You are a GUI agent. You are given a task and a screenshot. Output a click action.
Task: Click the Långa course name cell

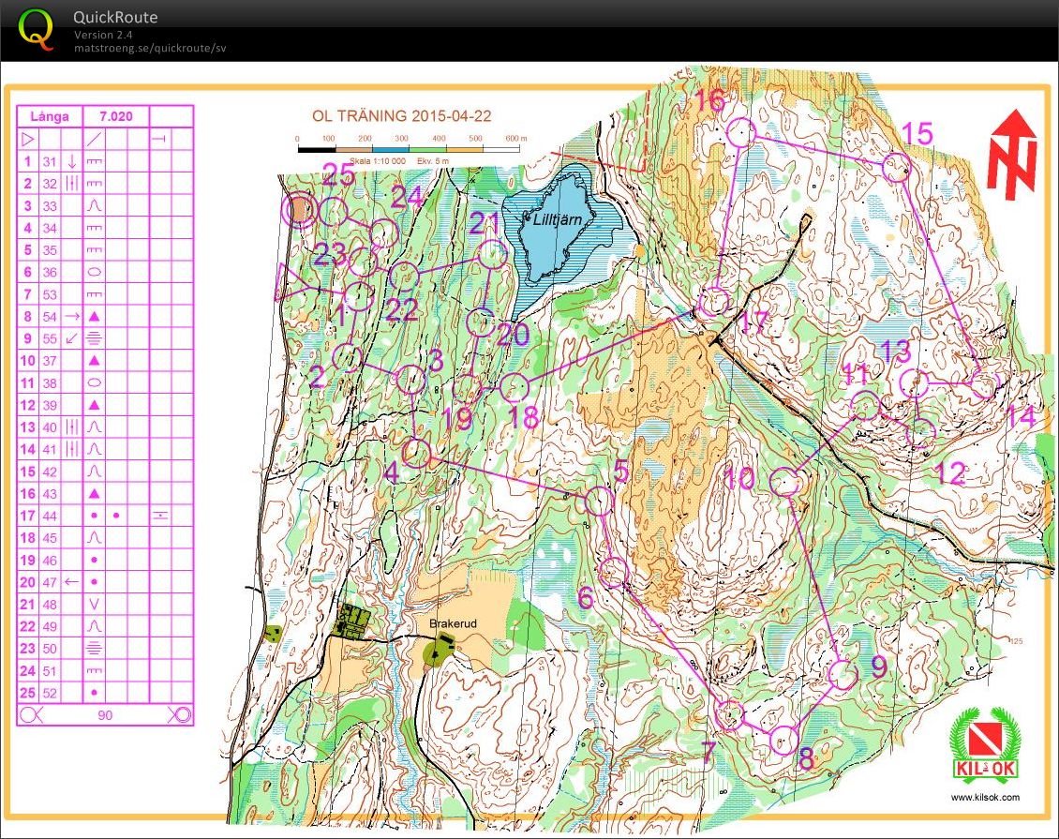(x=50, y=116)
